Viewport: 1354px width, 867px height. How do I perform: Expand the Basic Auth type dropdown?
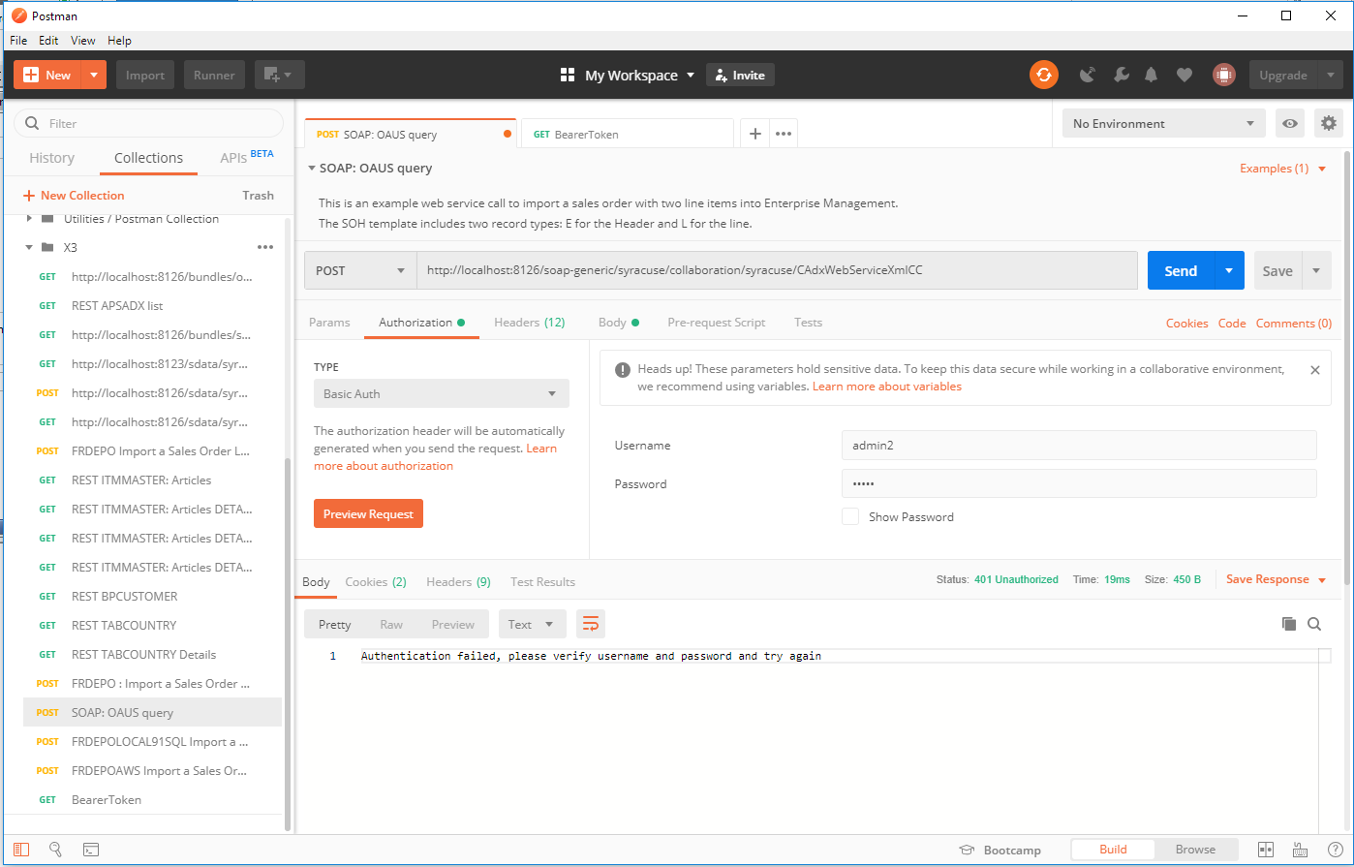coord(441,393)
